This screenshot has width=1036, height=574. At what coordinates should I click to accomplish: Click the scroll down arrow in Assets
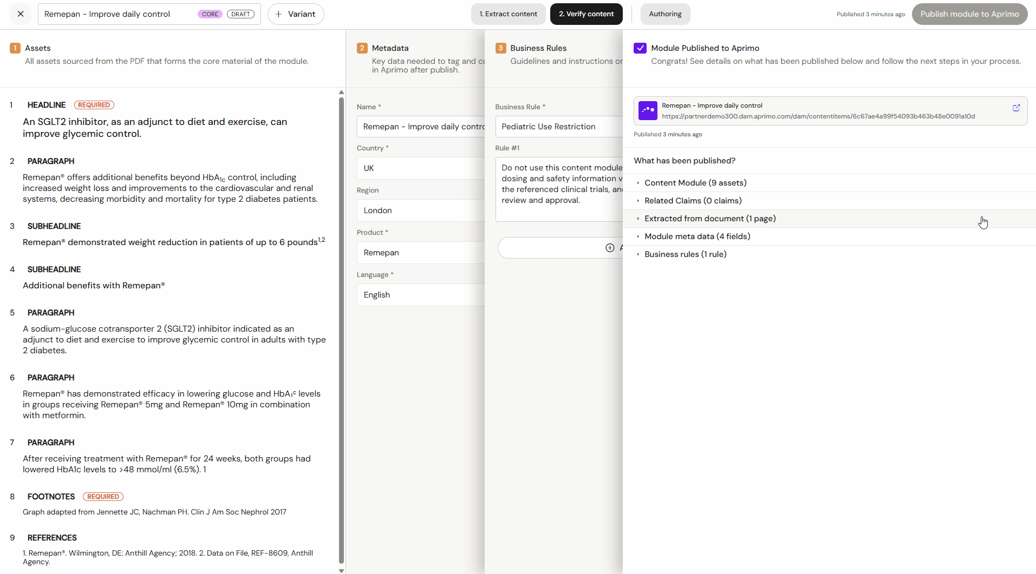341,570
